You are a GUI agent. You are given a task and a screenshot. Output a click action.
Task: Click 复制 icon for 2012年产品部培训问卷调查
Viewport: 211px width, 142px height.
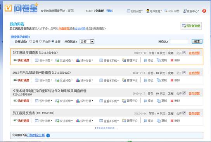pyautogui.click(x=159, y=80)
